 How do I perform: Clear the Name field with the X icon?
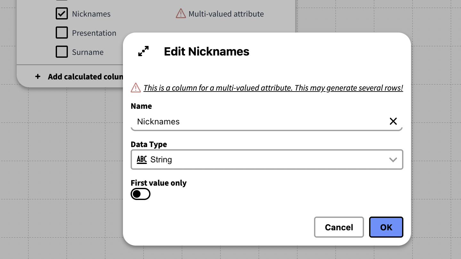point(393,121)
